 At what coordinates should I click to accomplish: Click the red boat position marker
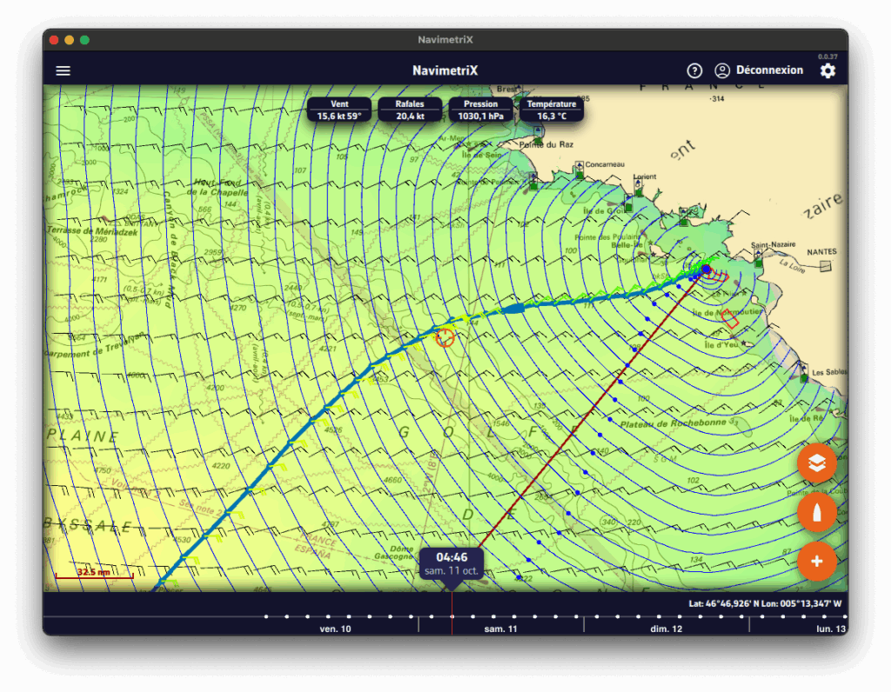[445, 337]
